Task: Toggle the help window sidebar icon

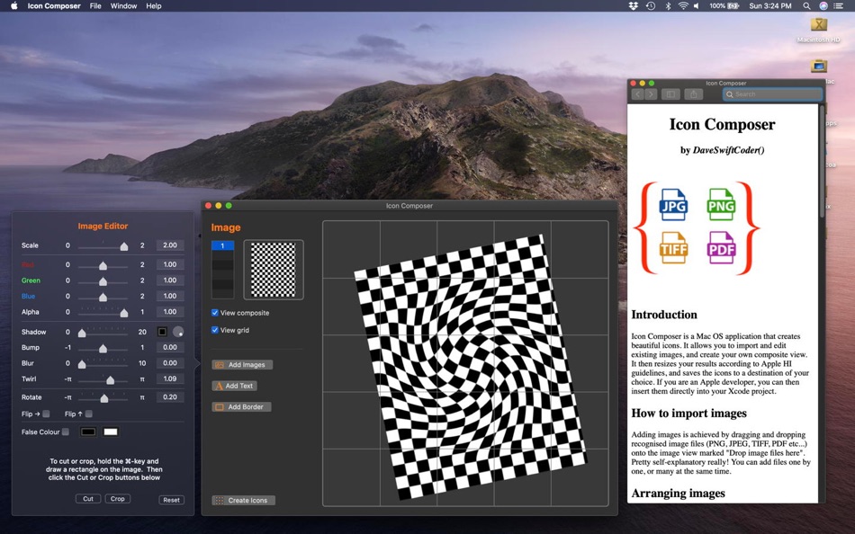Action: 670,94
